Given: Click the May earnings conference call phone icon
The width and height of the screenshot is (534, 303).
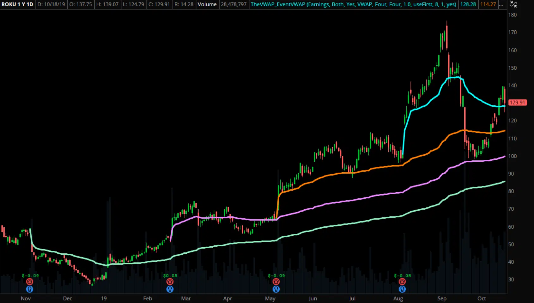Looking at the screenshot, I should (276, 282).
